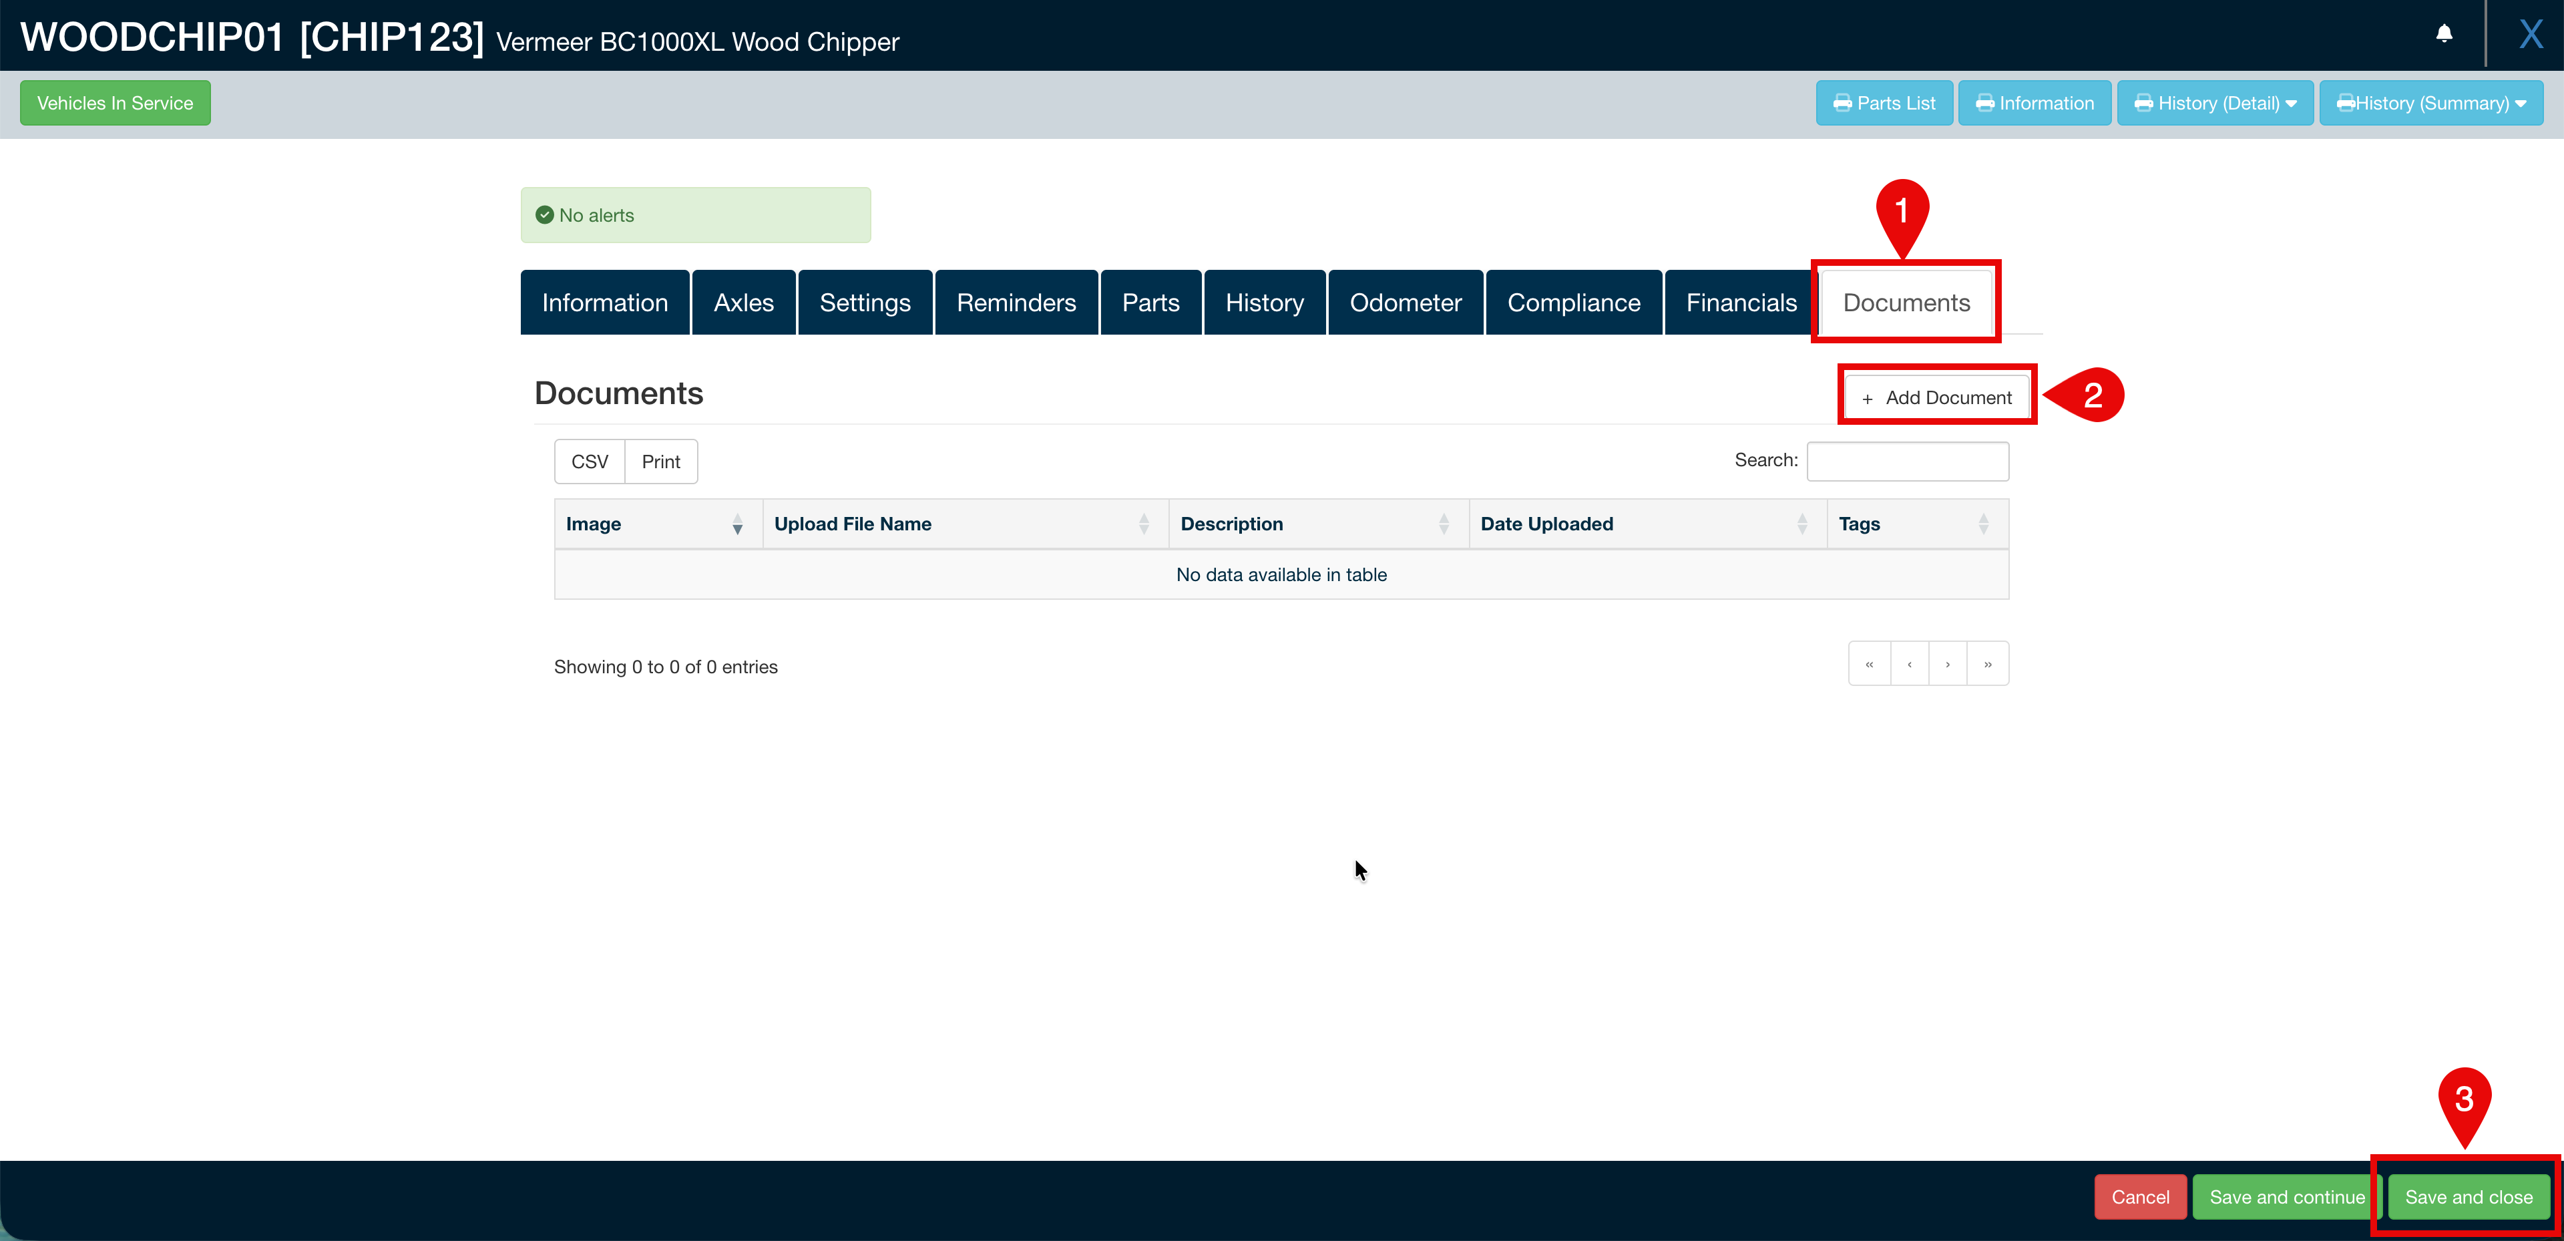Go to next page of documents
Viewport: 2564px width, 1241px height.
[1948, 663]
